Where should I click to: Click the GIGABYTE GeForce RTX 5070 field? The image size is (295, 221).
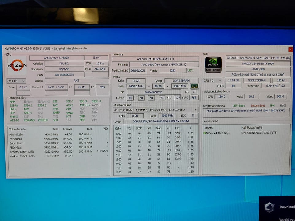tap(258, 58)
